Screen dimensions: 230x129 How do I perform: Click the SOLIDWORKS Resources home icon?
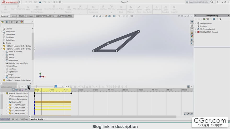click(x=192, y=22)
